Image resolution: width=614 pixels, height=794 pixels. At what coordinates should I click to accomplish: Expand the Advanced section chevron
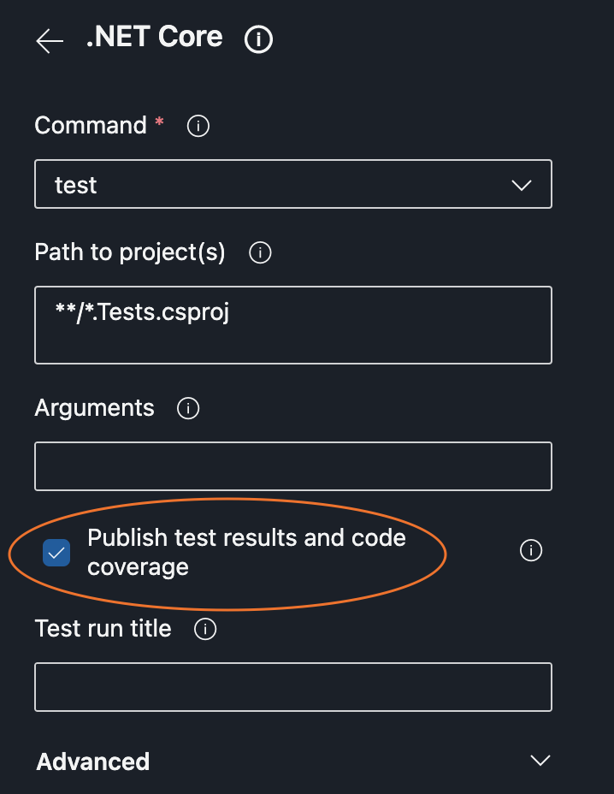pyautogui.click(x=540, y=760)
